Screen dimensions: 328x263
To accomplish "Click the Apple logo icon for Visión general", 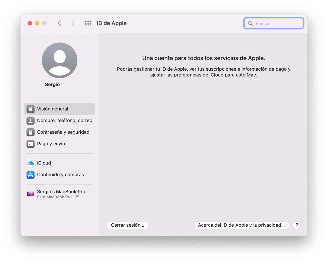I will pos(30,109).
